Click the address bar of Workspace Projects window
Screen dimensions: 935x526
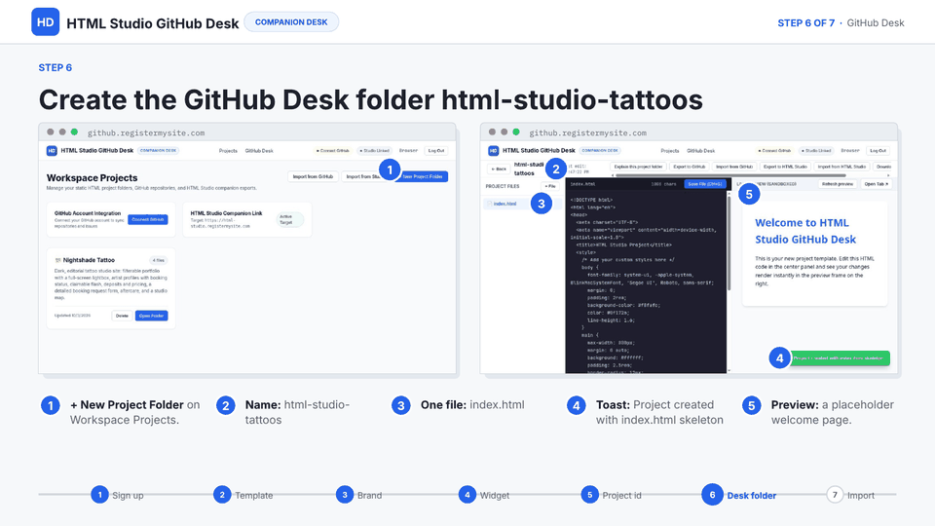pos(146,132)
